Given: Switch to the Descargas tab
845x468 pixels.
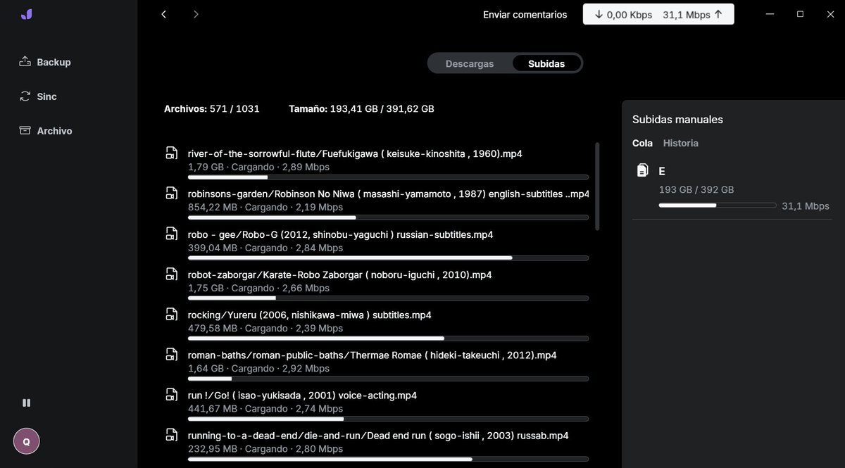Looking at the screenshot, I should (x=468, y=63).
